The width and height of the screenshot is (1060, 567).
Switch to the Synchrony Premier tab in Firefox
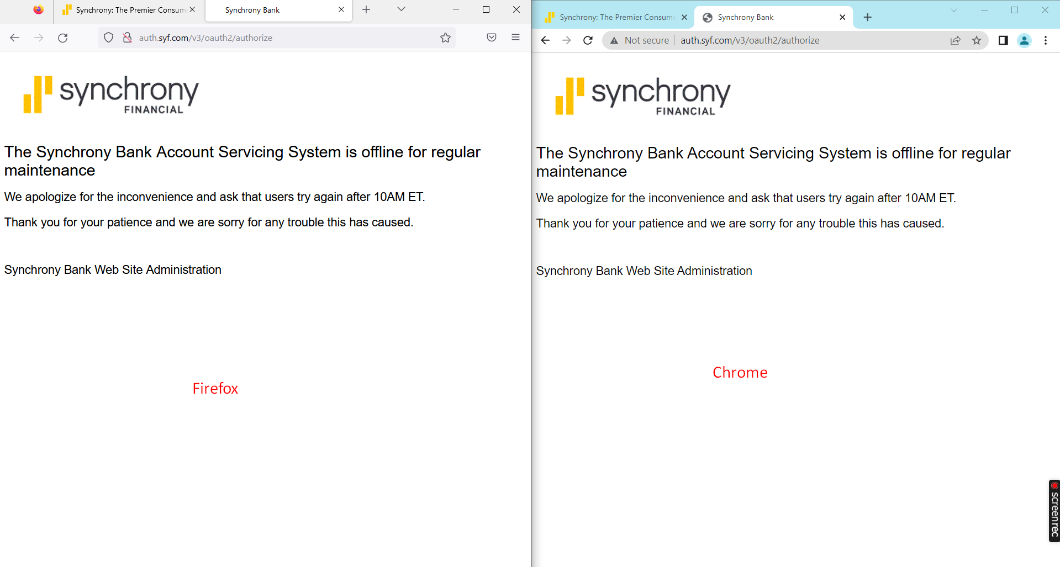(124, 9)
